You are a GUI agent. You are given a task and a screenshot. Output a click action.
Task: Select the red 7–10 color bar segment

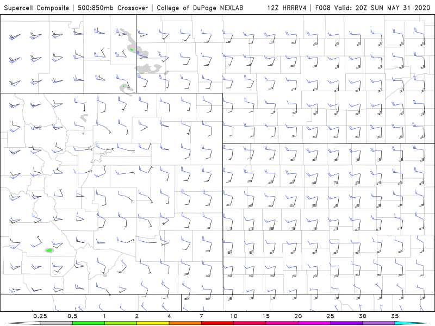(217, 323)
